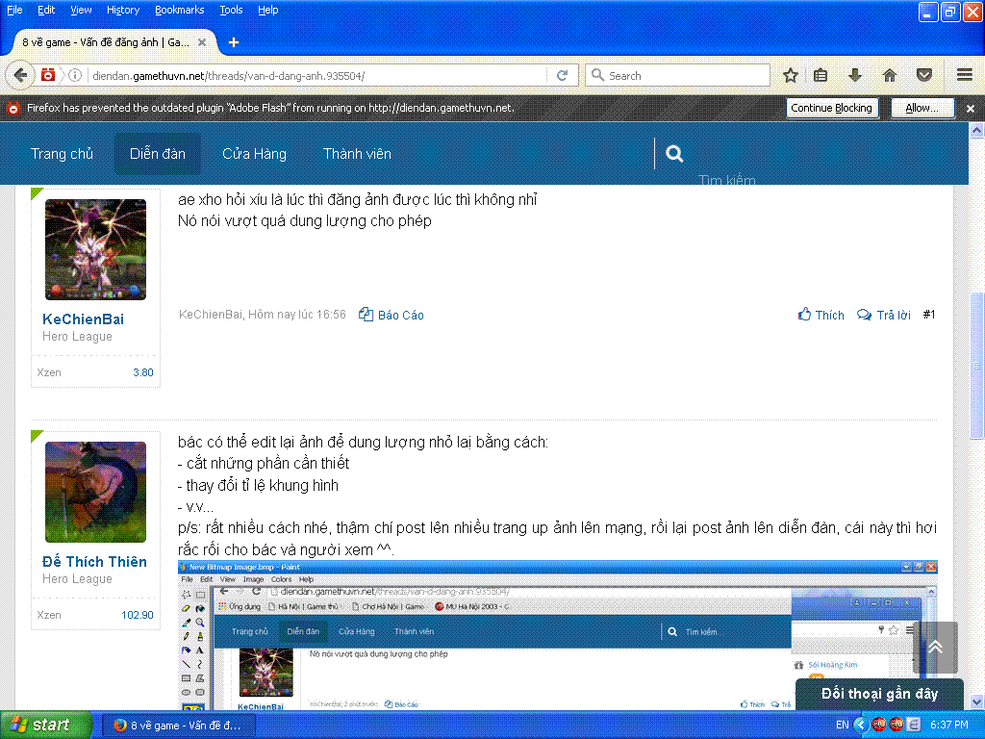The image size is (985, 739).
Task: Click 'Hôm nay lúc 16:56' post timestamp
Action: coord(297,315)
